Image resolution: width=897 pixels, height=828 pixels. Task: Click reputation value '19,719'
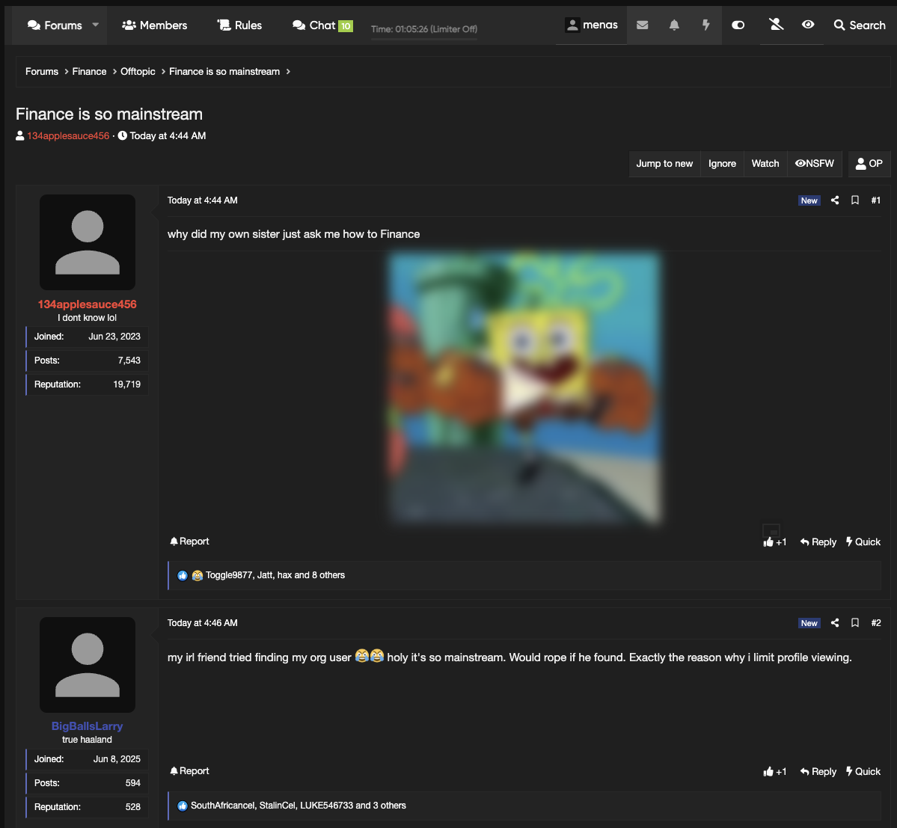point(127,384)
